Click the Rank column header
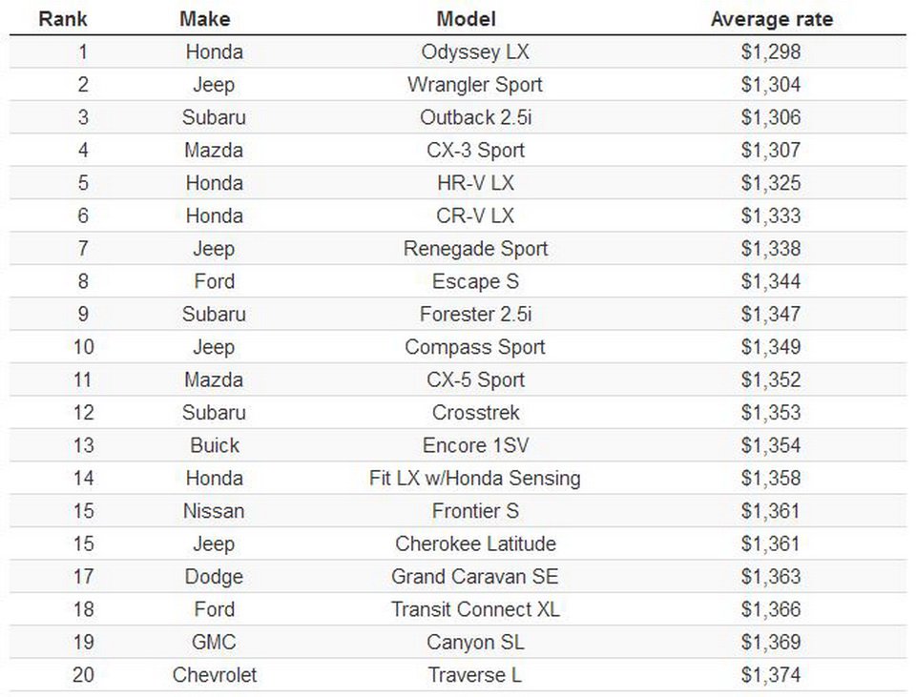The height and width of the screenshot is (697, 916). click(x=63, y=19)
